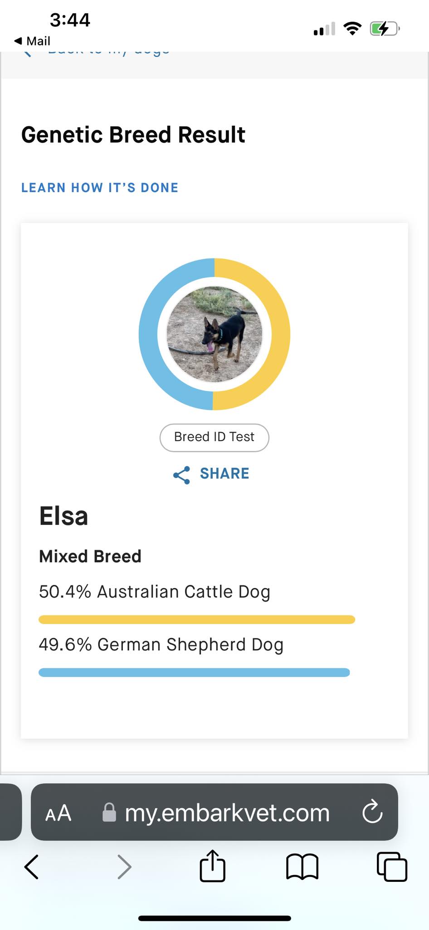Open the Learn How It's Done link
The width and height of the screenshot is (429, 930).
100,188
